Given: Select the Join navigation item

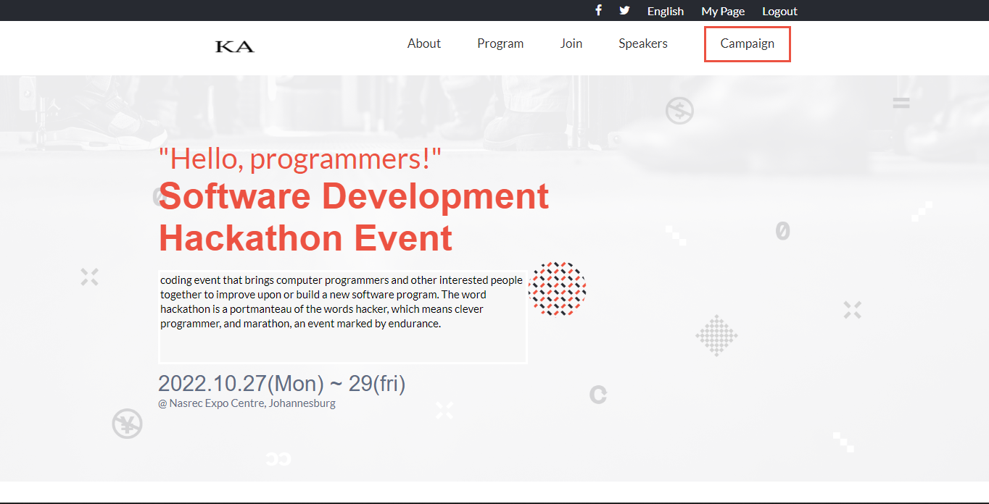Looking at the screenshot, I should point(571,43).
